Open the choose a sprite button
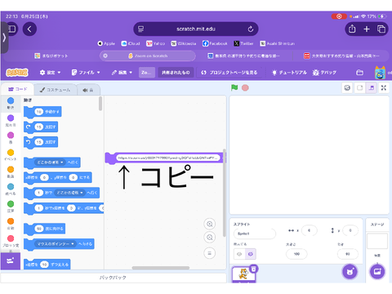 click(350, 271)
